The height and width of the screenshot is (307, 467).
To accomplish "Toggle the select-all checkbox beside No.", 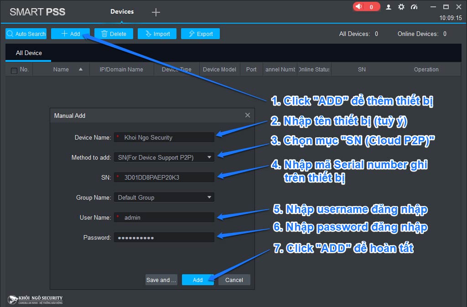I will coord(14,70).
